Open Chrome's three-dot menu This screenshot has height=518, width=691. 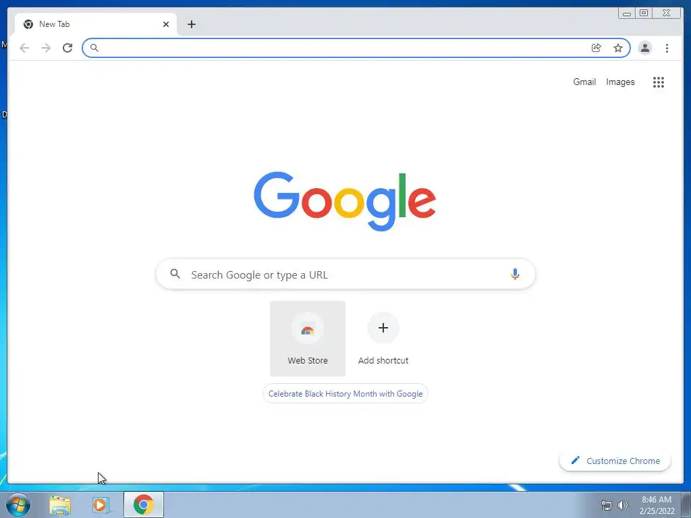[667, 48]
